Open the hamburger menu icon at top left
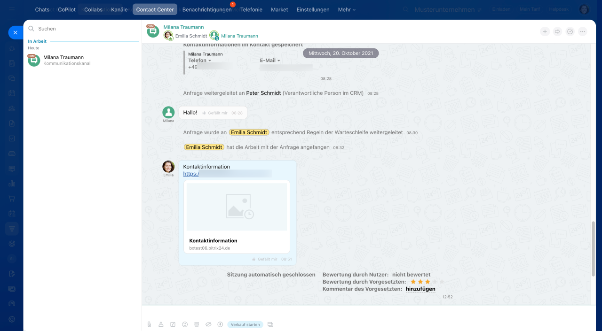Viewport: 602px width, 331px height. pyautogui.click(x=12, y=9)
